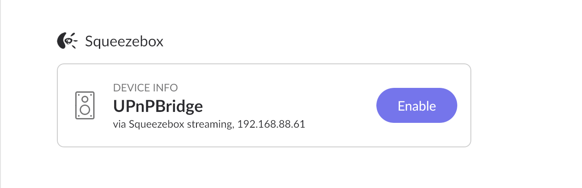The width and height of the screenshot is (582, 188).
Task: Click the left edge of the Enable button
Action: [x=381, y=106]
